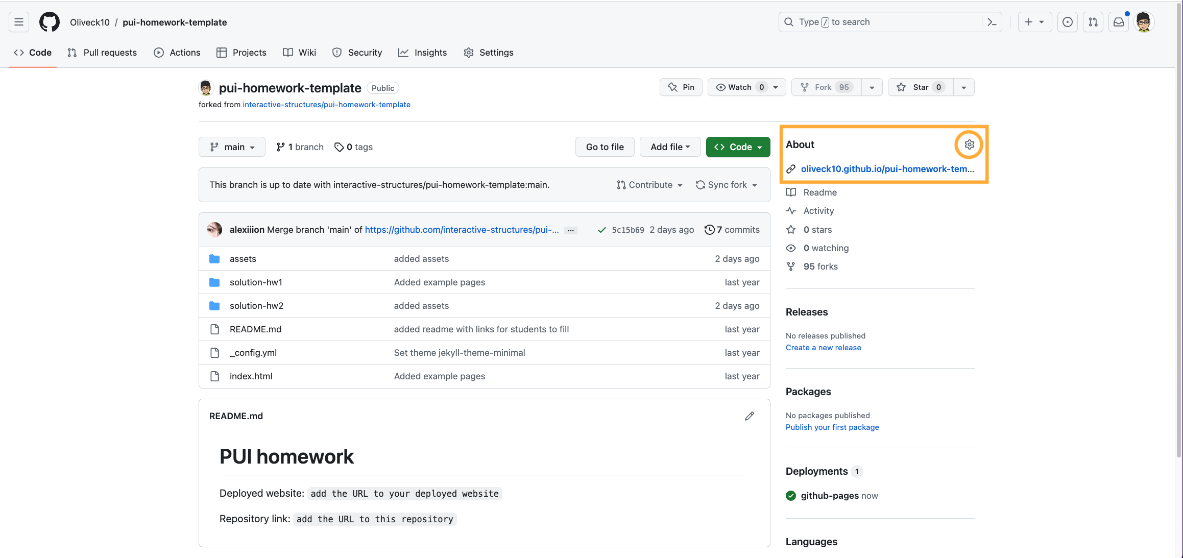Expand the commit message ellipsis
This screenshot has height=558, width=1183.
(571, 230)
